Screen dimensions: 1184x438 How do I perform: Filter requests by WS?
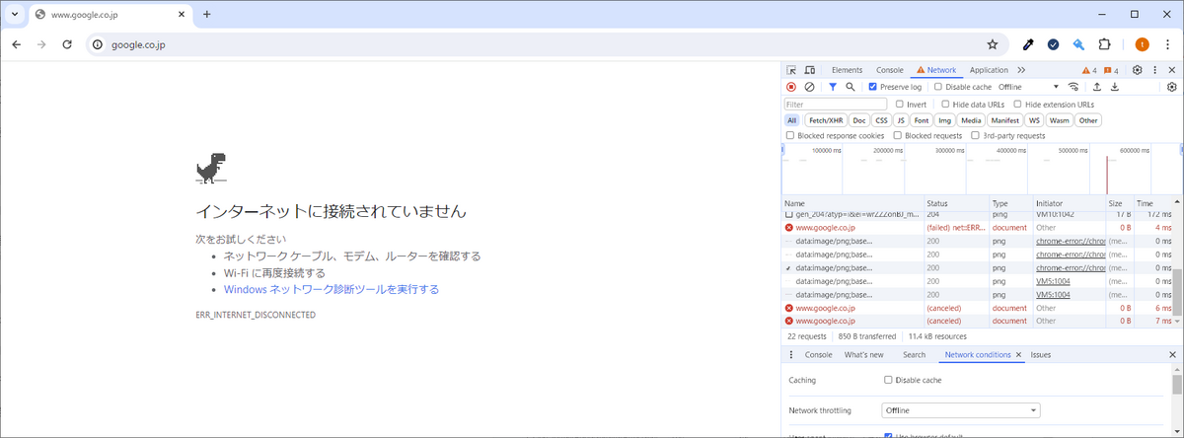1034,120
